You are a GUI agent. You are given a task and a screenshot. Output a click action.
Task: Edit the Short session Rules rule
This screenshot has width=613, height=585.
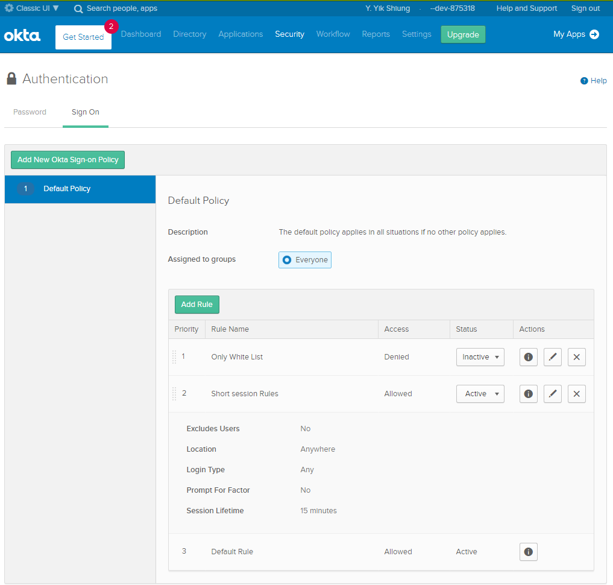pyautogui.click(x=552, y=394)
